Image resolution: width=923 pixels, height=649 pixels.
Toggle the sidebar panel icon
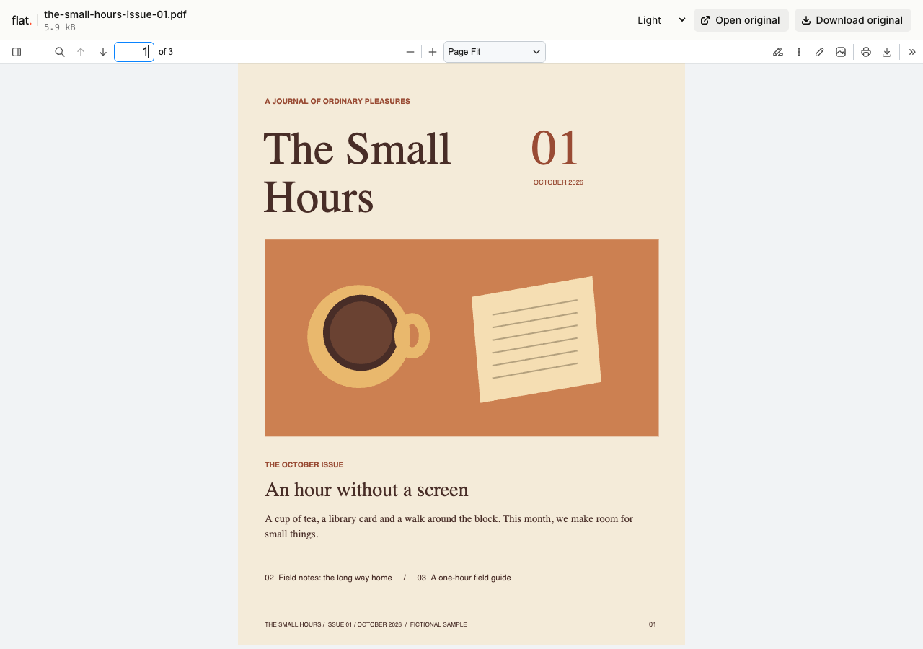[17, 52]
